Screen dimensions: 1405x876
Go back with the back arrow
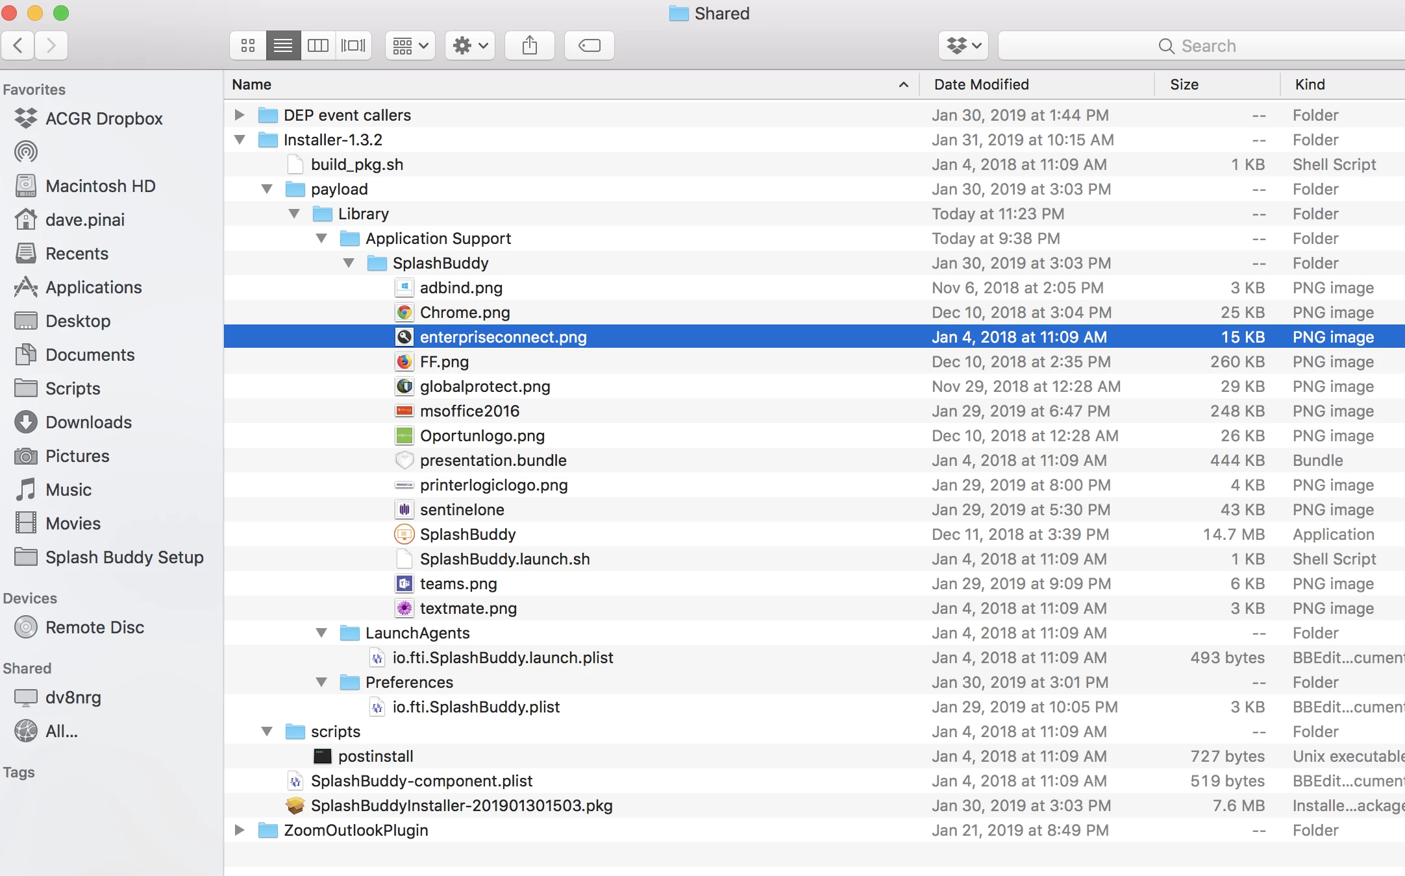click(18, 45)
